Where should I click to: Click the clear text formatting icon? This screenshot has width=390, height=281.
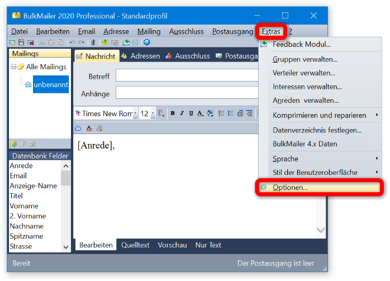89,128
